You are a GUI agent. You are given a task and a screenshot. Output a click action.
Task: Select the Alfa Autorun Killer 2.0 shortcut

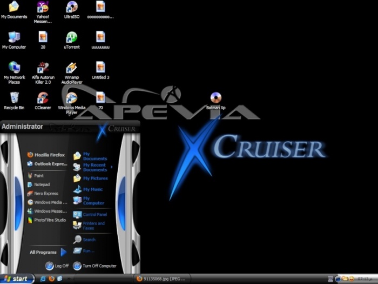click(43, 72)
